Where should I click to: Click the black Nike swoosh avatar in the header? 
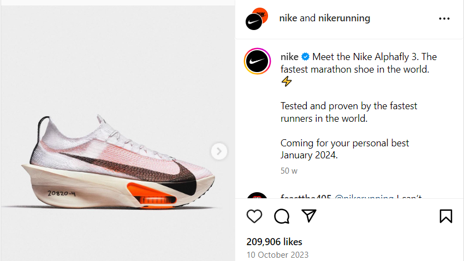(x=254, y=22)
